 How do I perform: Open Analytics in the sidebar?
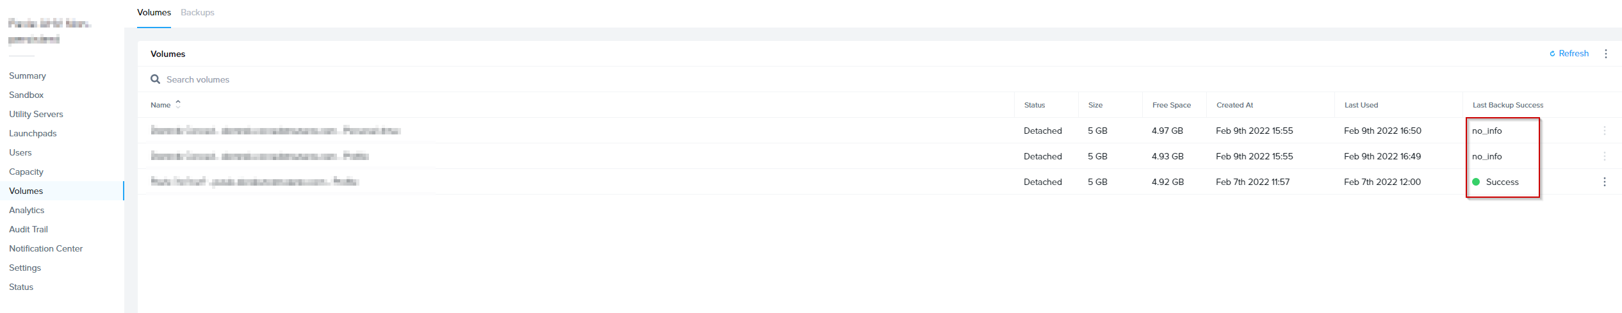(x=27, y=210)
